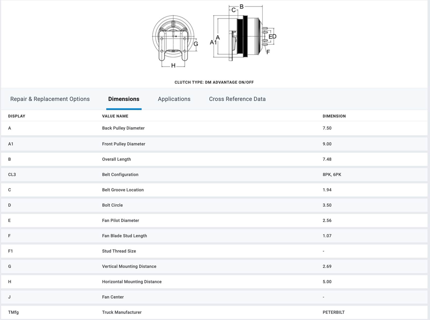Click the Clutch Type DM Advantage caption
The height and width of the screenshot is (320, 430).
(214, 82)
